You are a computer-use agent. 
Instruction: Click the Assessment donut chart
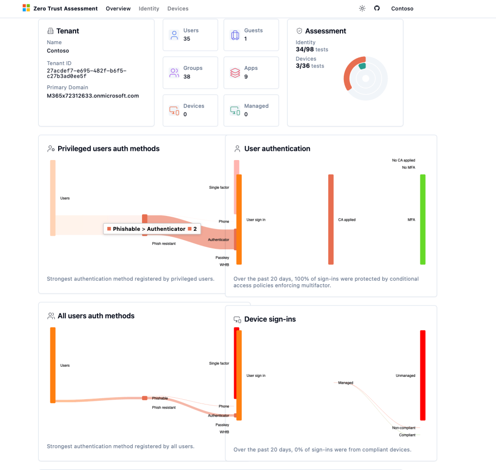pos(366,78)
